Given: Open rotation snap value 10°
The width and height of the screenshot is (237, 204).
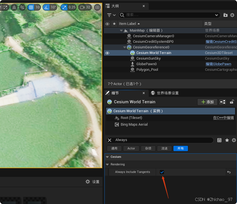Looking at the screenshot, I should [x=53, y=7].
